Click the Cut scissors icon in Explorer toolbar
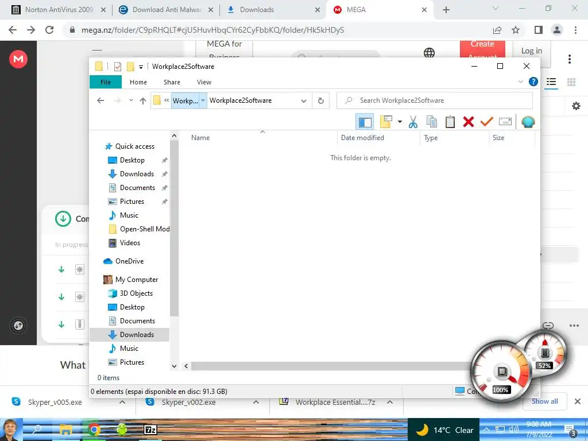 click(x=413, y=122)
